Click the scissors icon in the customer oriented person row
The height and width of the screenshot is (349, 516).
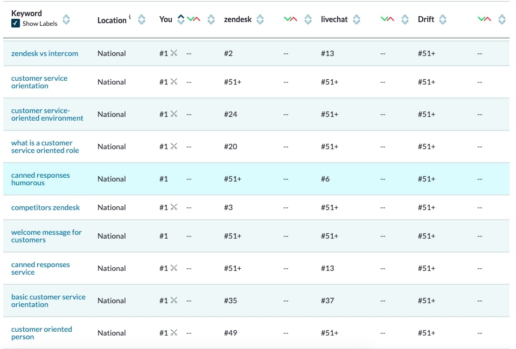174,332
